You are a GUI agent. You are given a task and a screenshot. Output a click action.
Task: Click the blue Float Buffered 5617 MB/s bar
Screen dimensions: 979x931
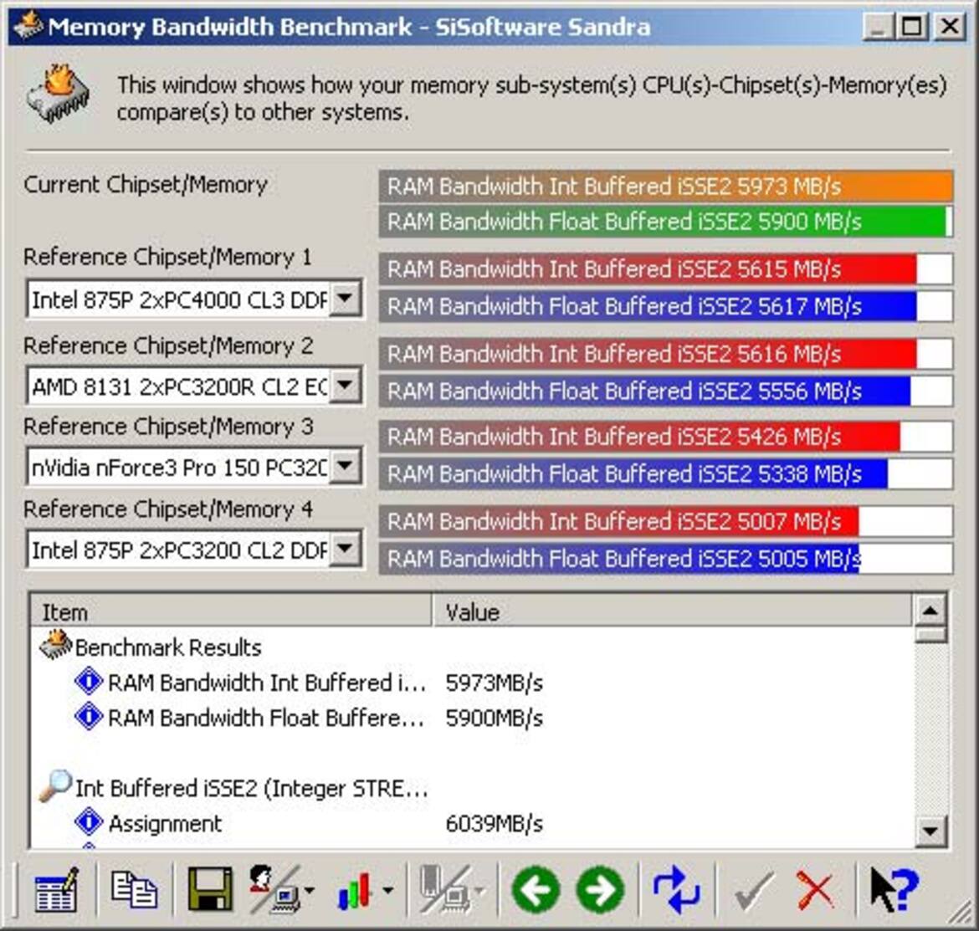[665, 306]
